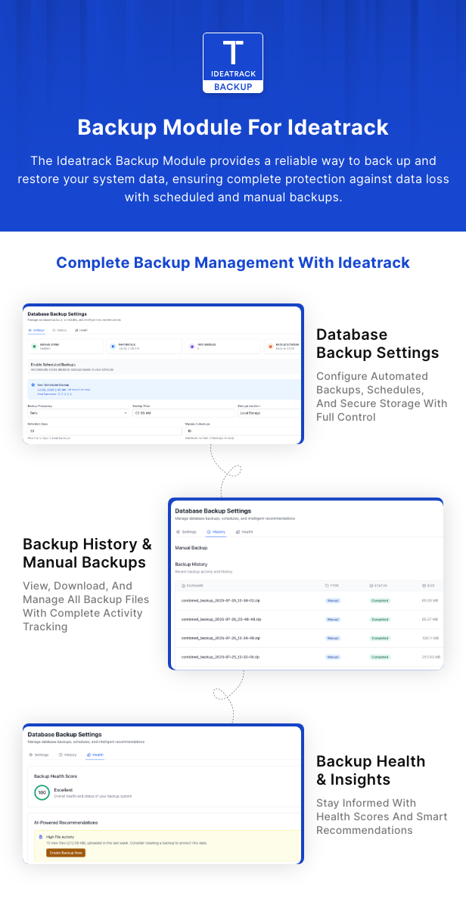Click active Health tab in health screenshot
Viewport: 466px width, 902px height.
pyautogui.click(x=95, y=754)
